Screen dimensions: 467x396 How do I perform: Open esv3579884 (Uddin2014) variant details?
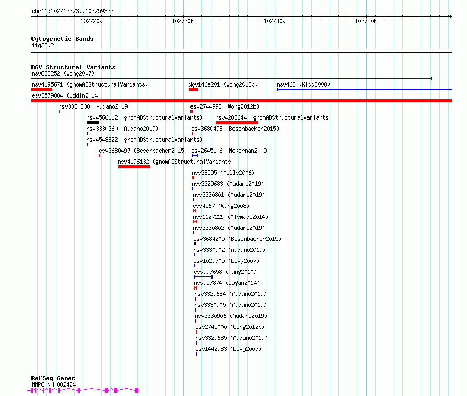point(66,95)
